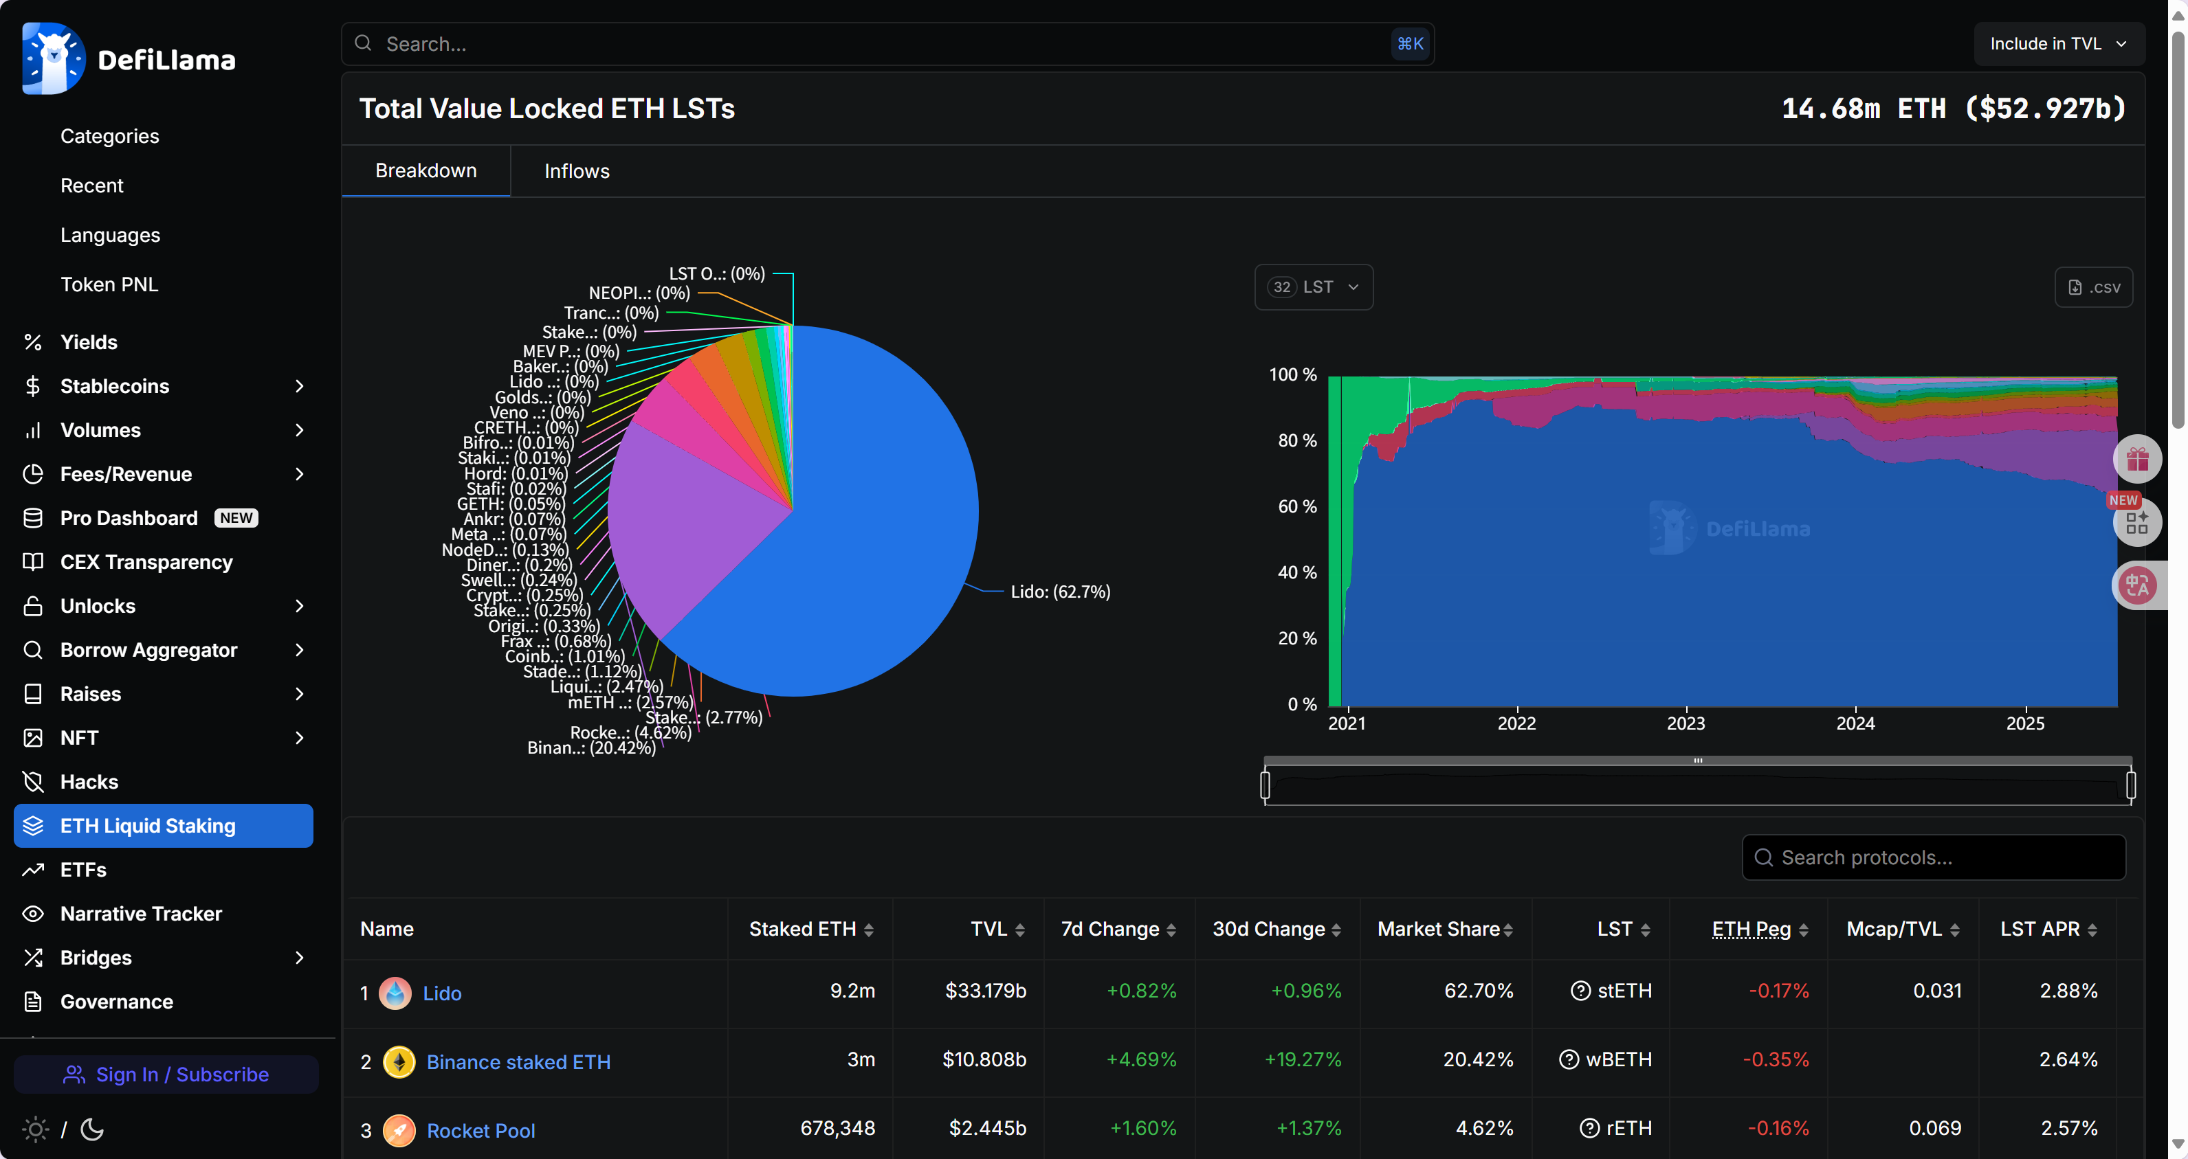
Task: Click the Yields percent icon
Action: (x=33, y=342)
